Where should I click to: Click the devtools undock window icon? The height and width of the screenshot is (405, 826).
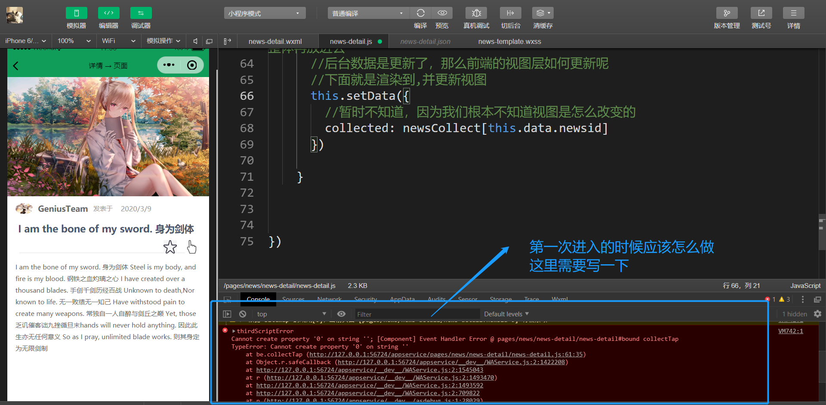coord(817,299)
